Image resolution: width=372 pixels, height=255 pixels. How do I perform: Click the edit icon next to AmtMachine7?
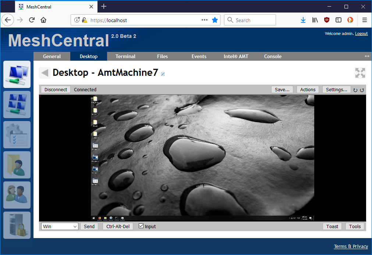[x=163, y=74]
